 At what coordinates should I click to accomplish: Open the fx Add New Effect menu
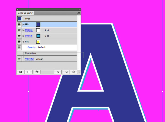point(37,72)
